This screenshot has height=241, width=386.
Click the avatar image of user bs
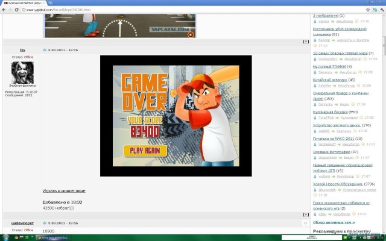tap(22, 72)
